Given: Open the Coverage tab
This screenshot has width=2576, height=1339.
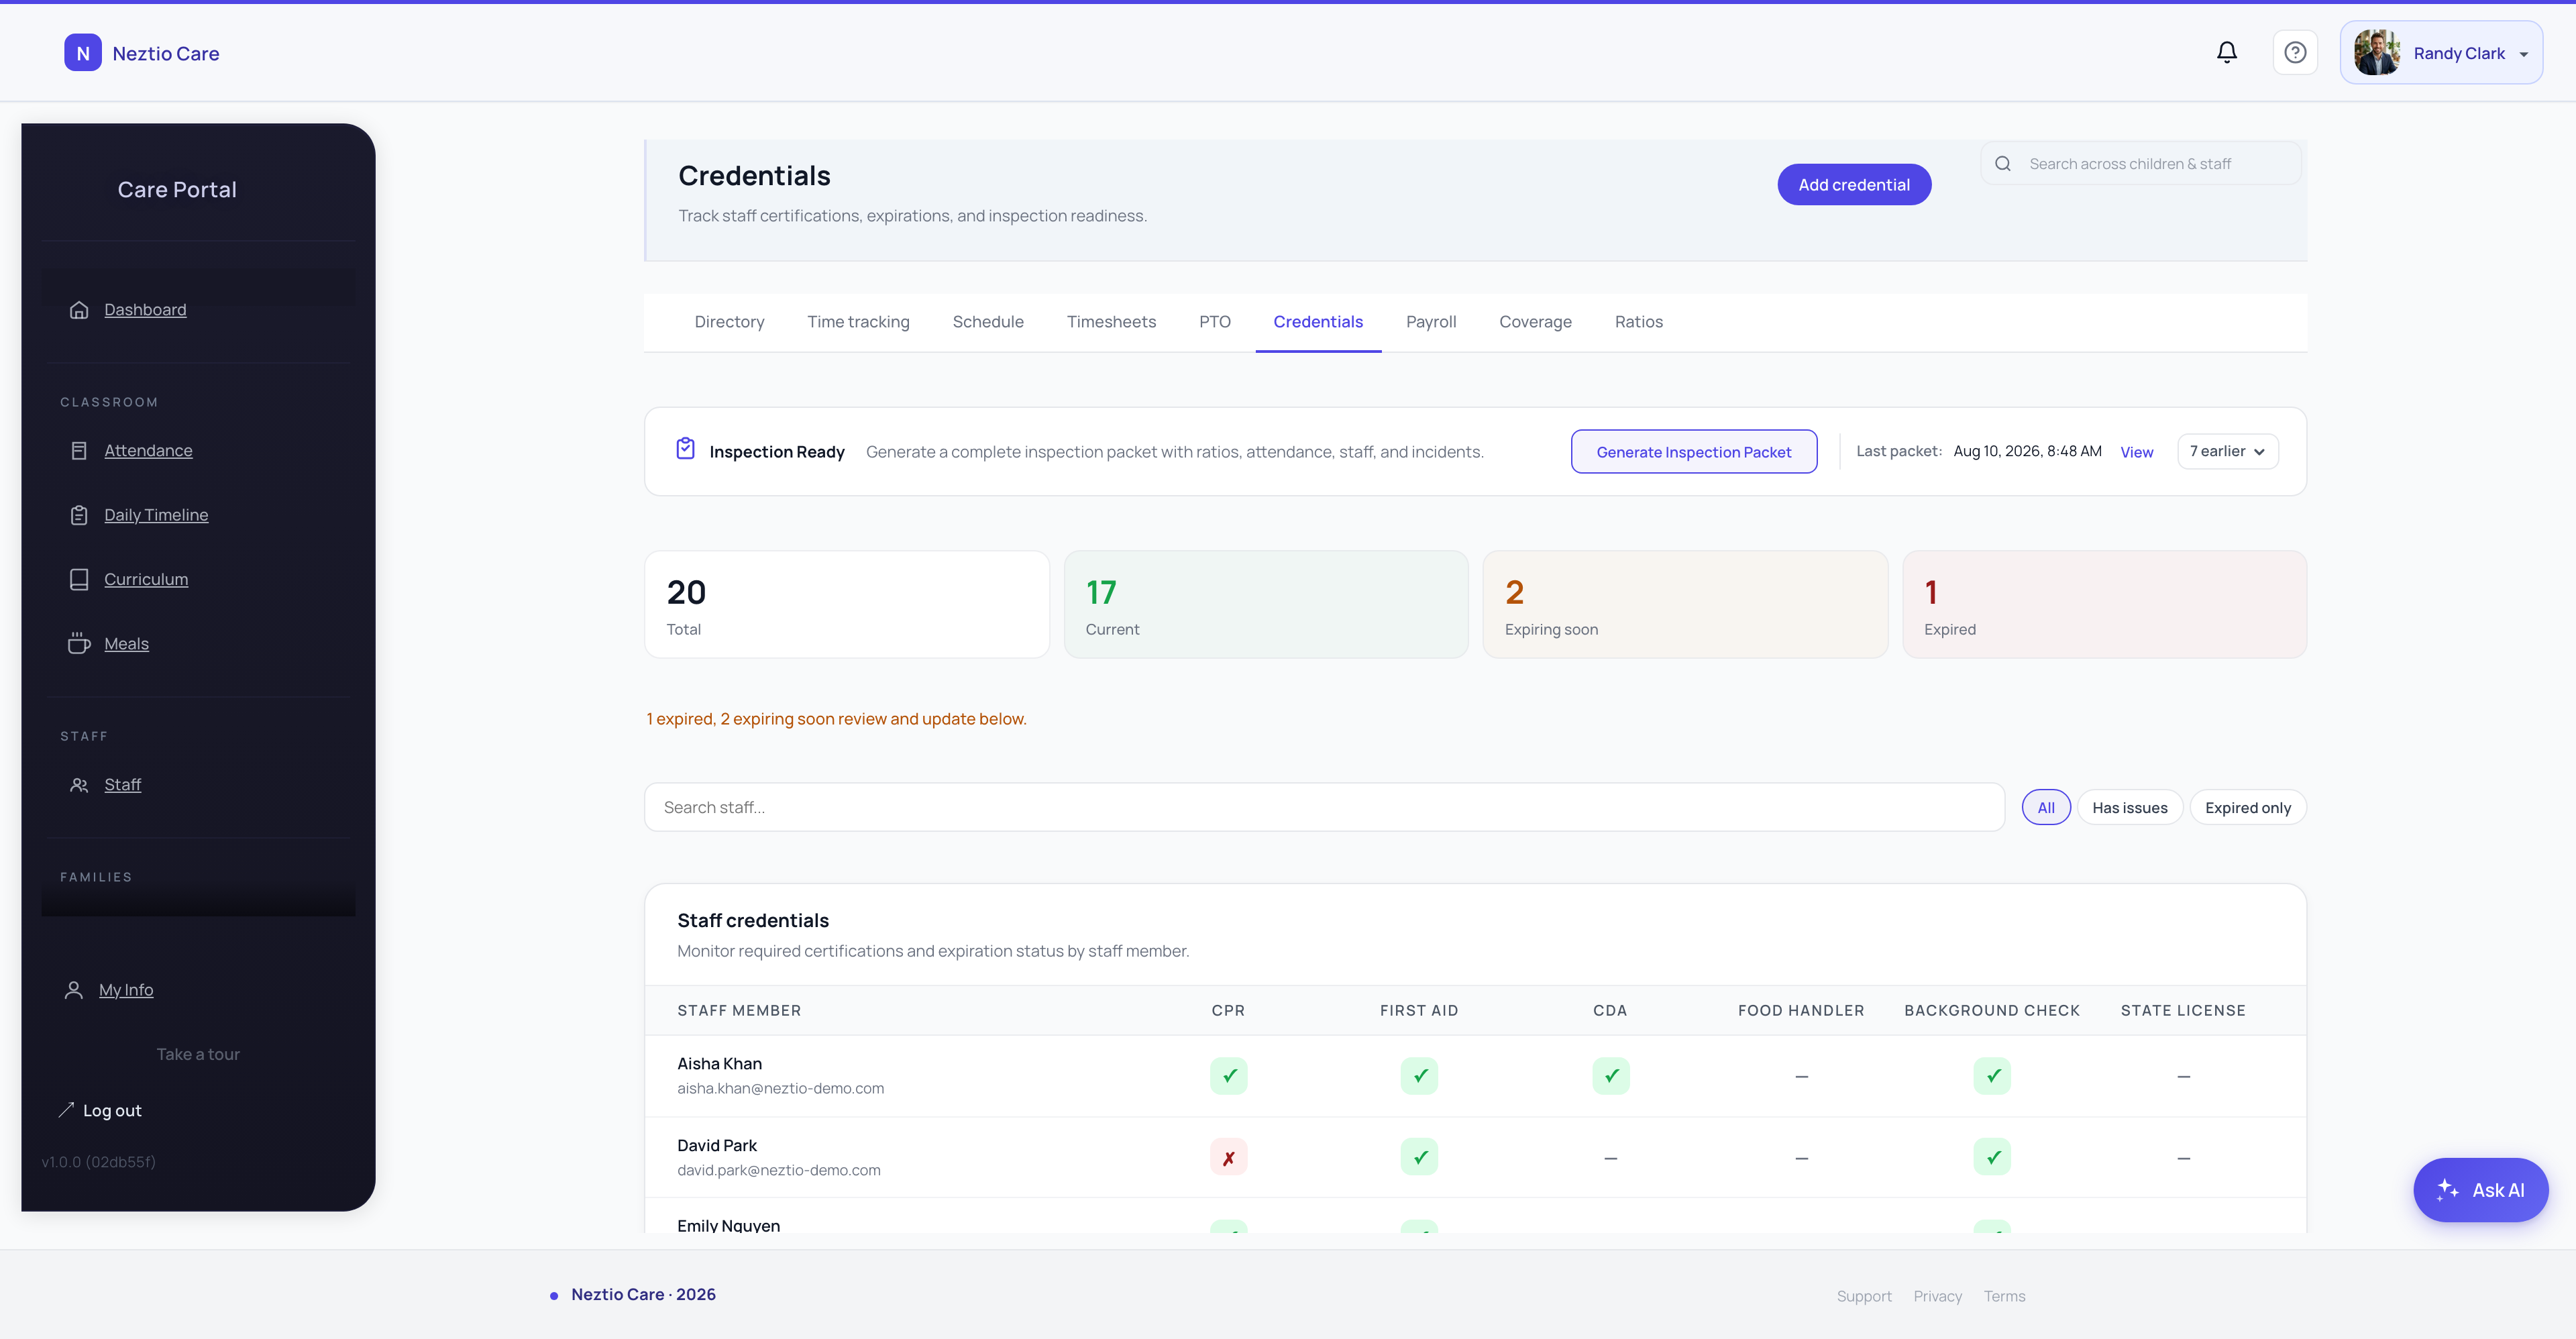Looking at the screenshot, I should tap(1535, 322).
